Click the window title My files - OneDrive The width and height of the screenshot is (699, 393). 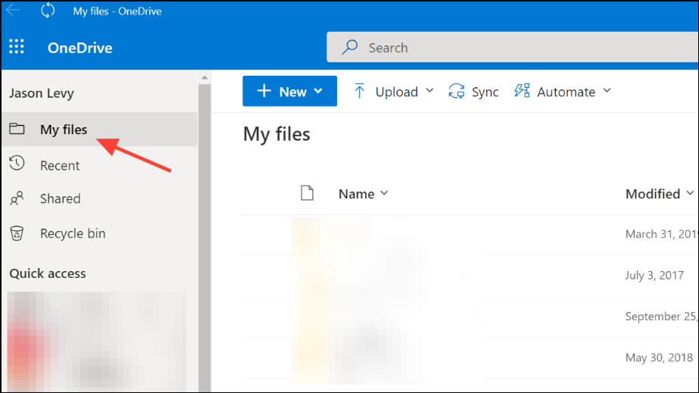[x=117, y=11]
